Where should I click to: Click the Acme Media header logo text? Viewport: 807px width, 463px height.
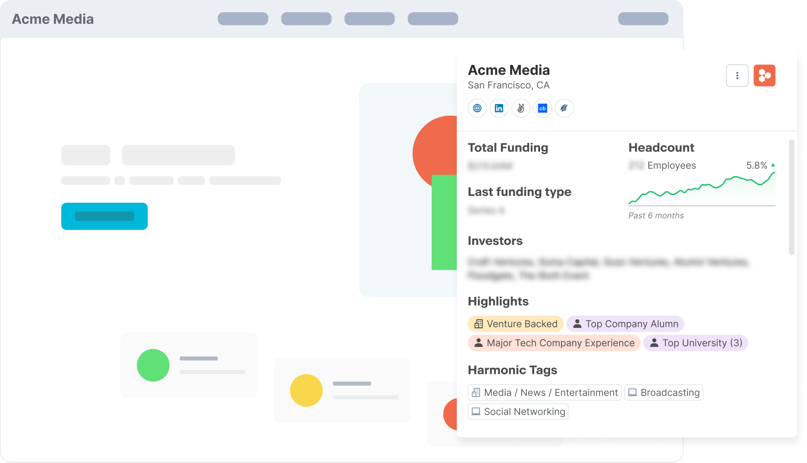coord(53,19)
